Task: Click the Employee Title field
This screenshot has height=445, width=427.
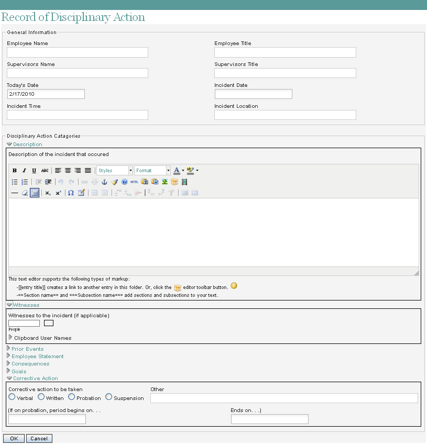Action: coord(285,52)
